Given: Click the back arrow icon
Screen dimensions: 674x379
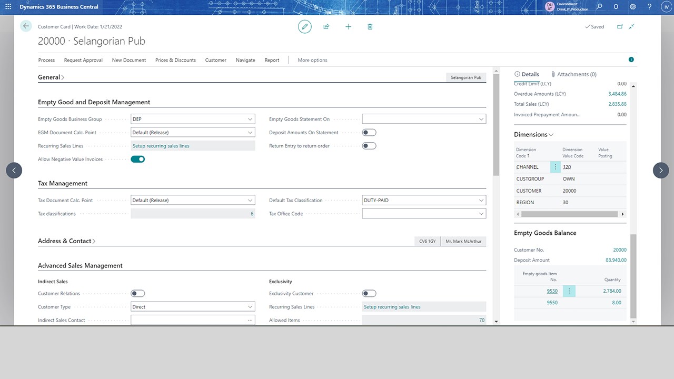Looking at the screenshot, I should (26, 26).
